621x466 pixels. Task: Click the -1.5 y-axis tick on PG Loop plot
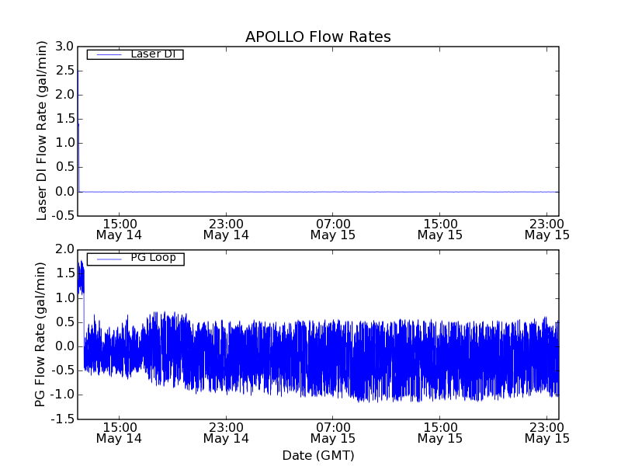64,419
